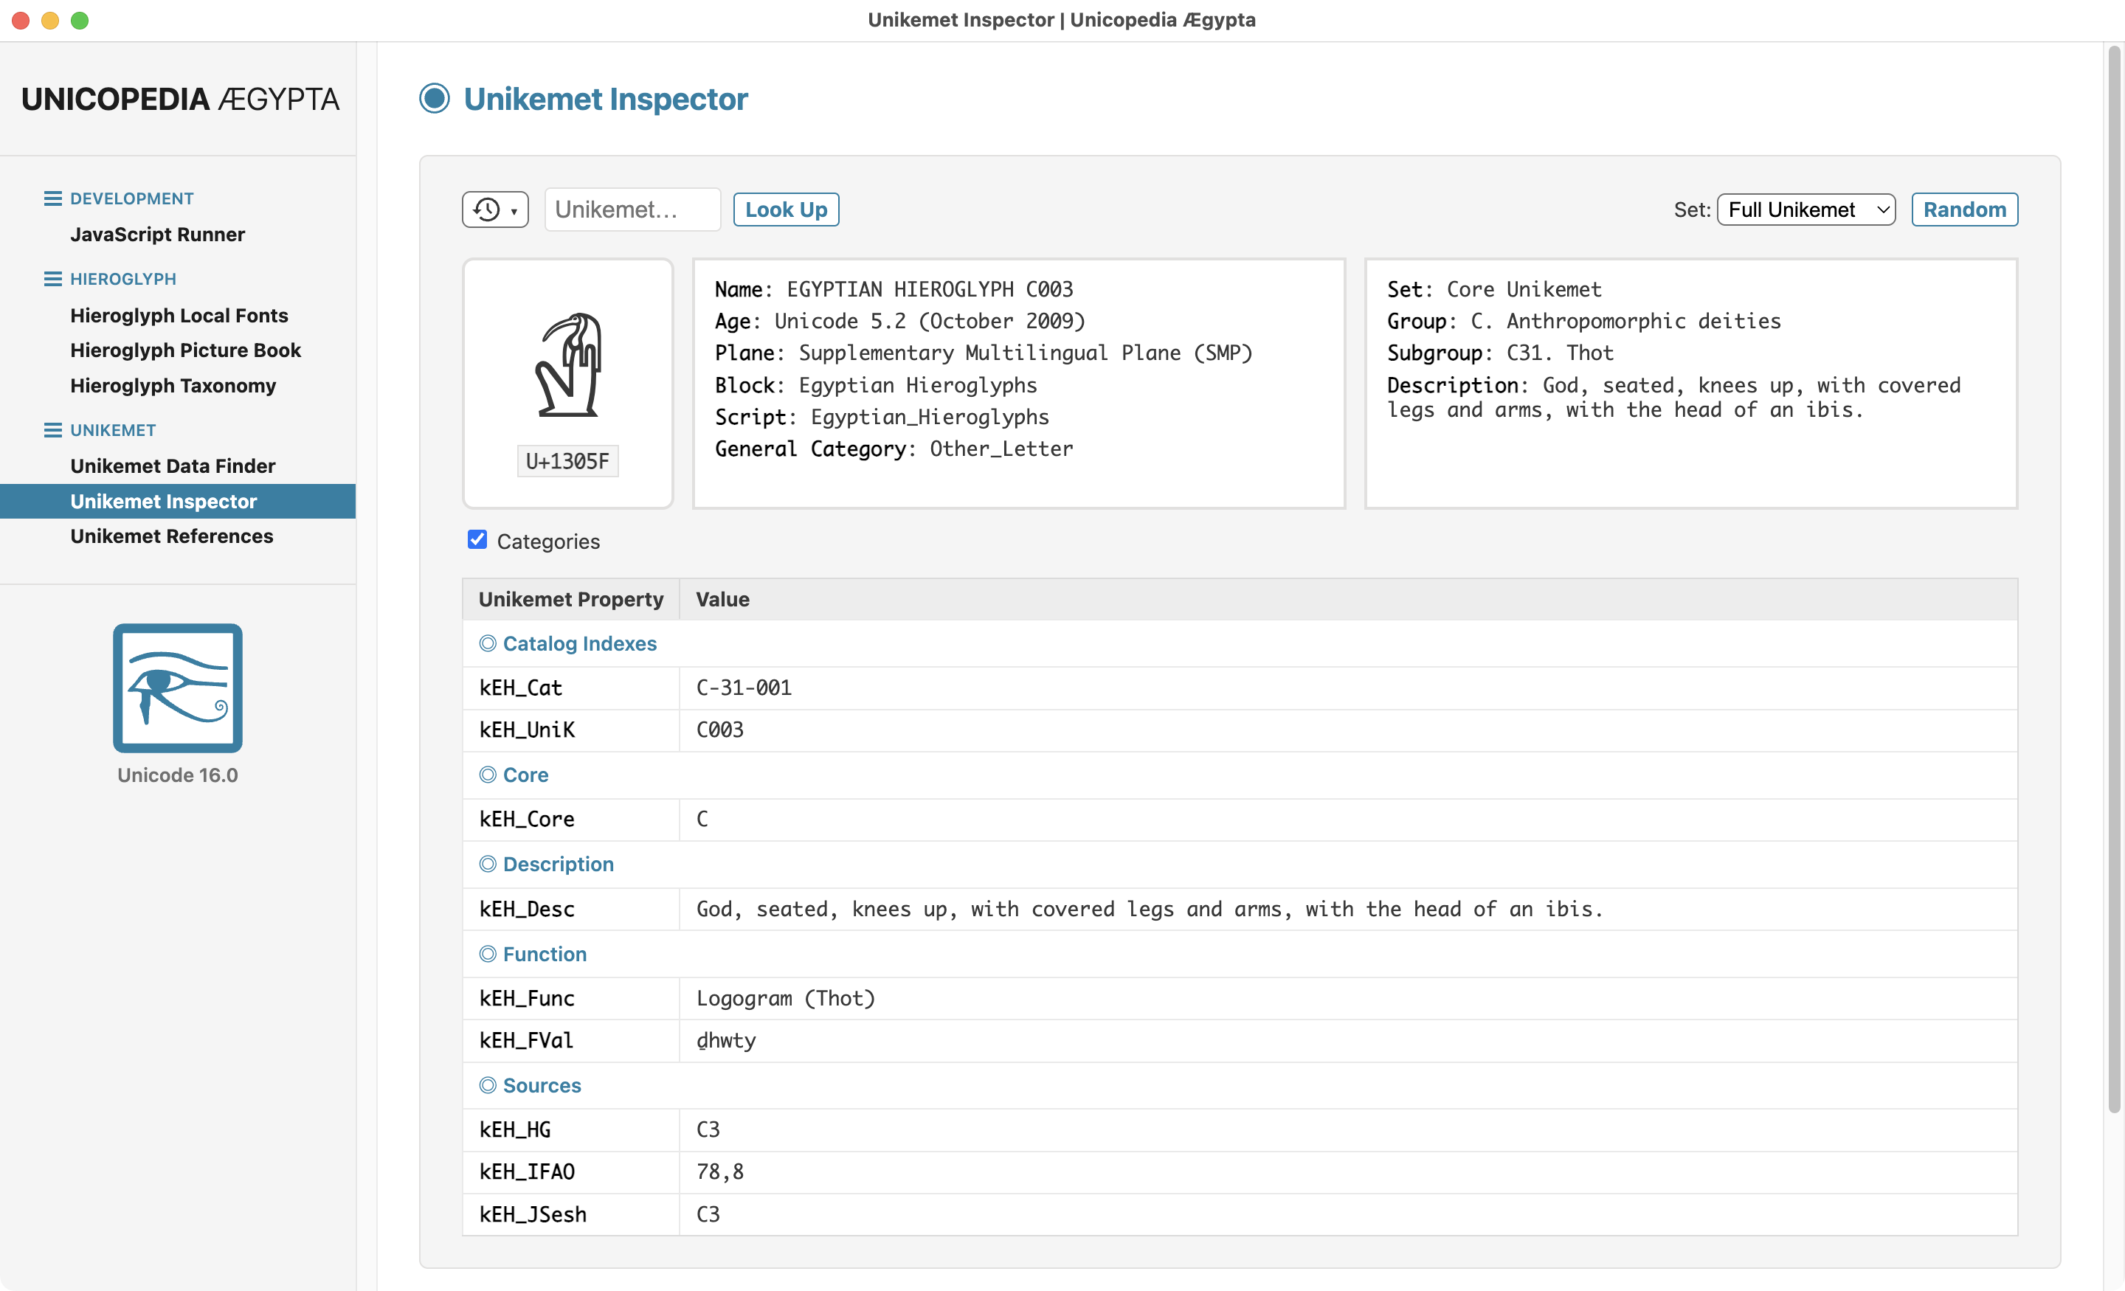Click the Unikemet Inspector title circle icon
Image resolution: width=2125 pixels, height=1291 pixels.
[435, 98]
